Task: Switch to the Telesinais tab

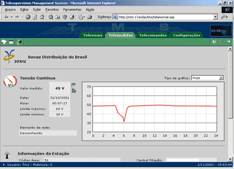Action: (x=93, y=35)
